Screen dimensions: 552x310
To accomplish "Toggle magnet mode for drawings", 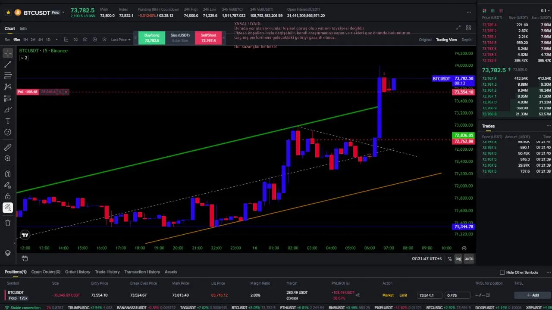I will tap(8, 174).
